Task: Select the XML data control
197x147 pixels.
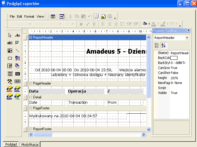Action: click(x=17, y=97)
